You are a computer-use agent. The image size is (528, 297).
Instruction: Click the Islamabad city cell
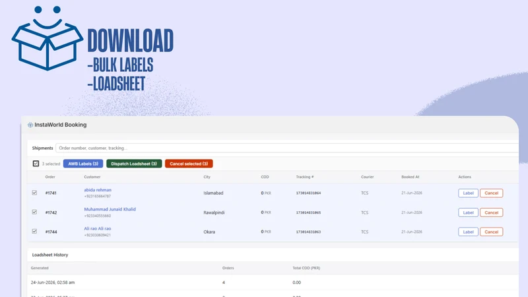(213, 193)
